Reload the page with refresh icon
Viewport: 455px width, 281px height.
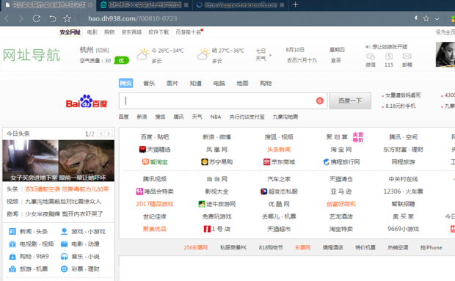click(37, 19)
